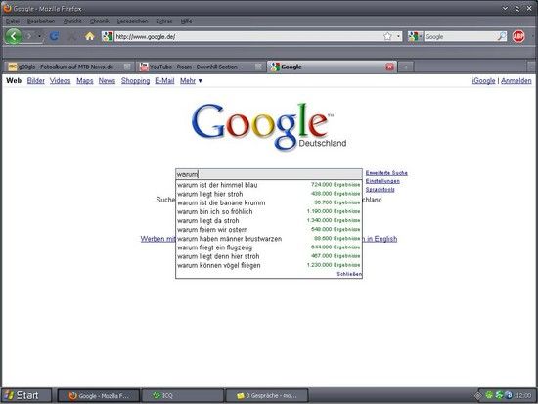Bookmark this page with the star icon
The width and height of the screenshot is (538, 404).
387,36
